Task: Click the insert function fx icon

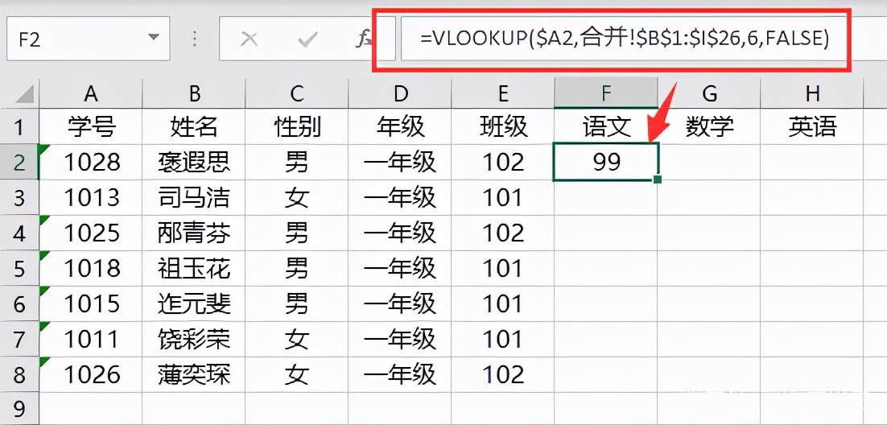Action: (365, 39)
